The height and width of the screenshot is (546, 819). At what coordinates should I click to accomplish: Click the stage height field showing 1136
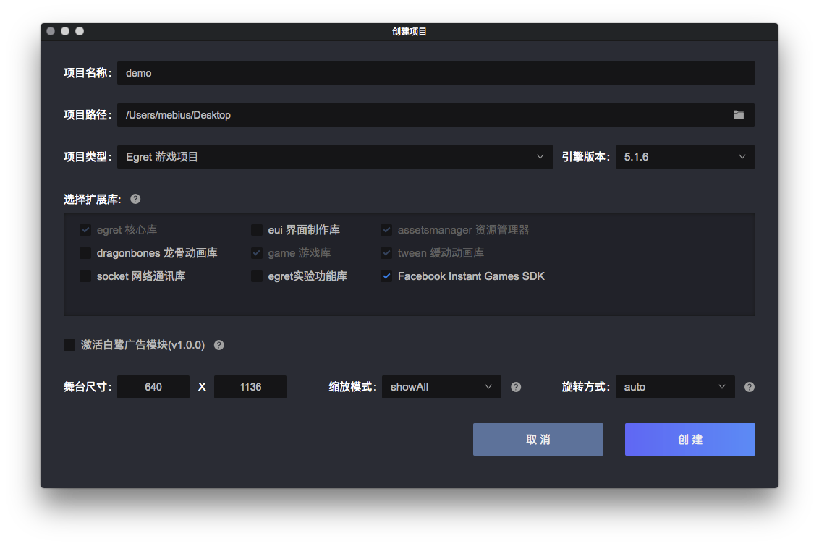pos(250,386)
